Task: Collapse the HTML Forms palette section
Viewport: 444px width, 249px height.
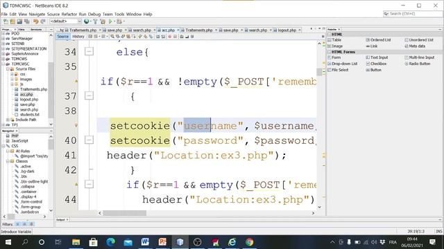Action: (330, 52)
